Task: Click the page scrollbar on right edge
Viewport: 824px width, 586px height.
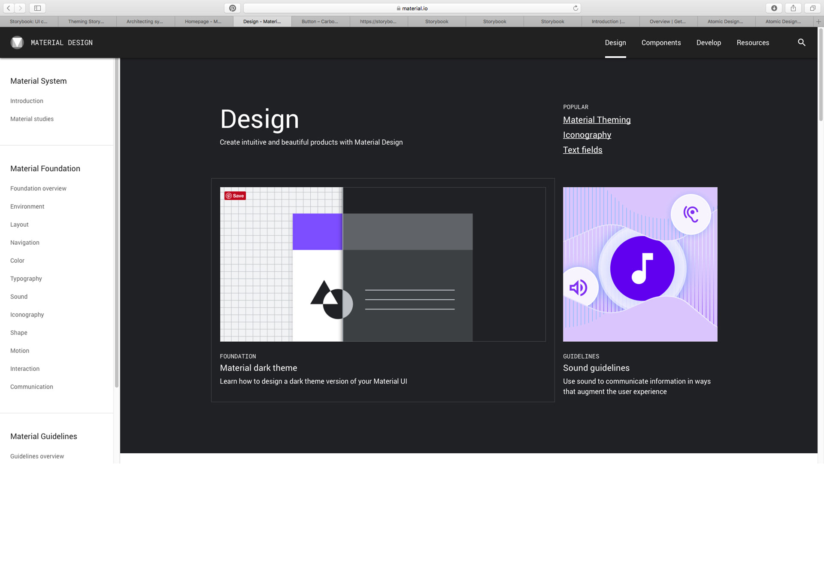Action: click(x=821, y=75)
